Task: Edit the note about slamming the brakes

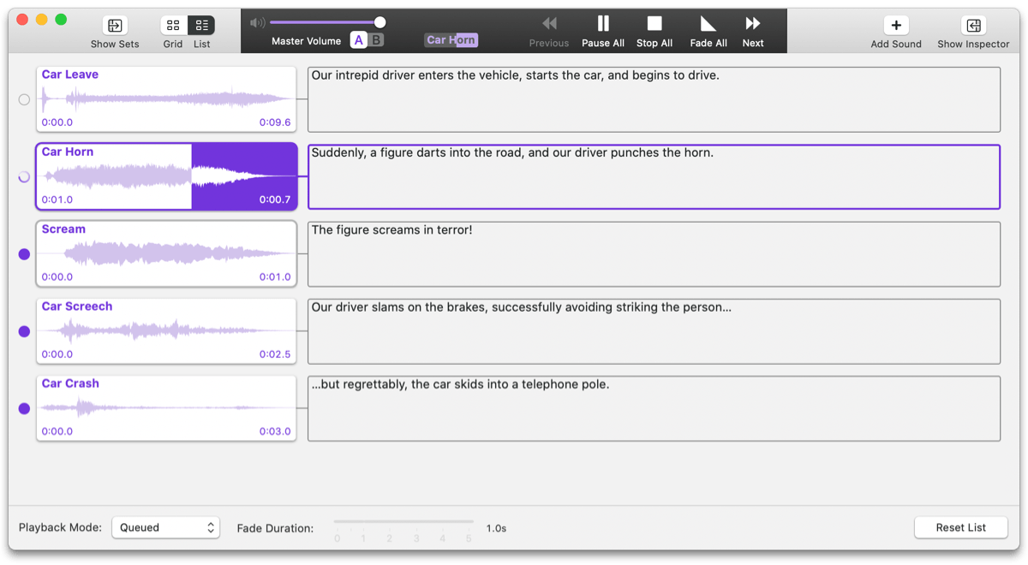Action: click(x=654, y=331)
